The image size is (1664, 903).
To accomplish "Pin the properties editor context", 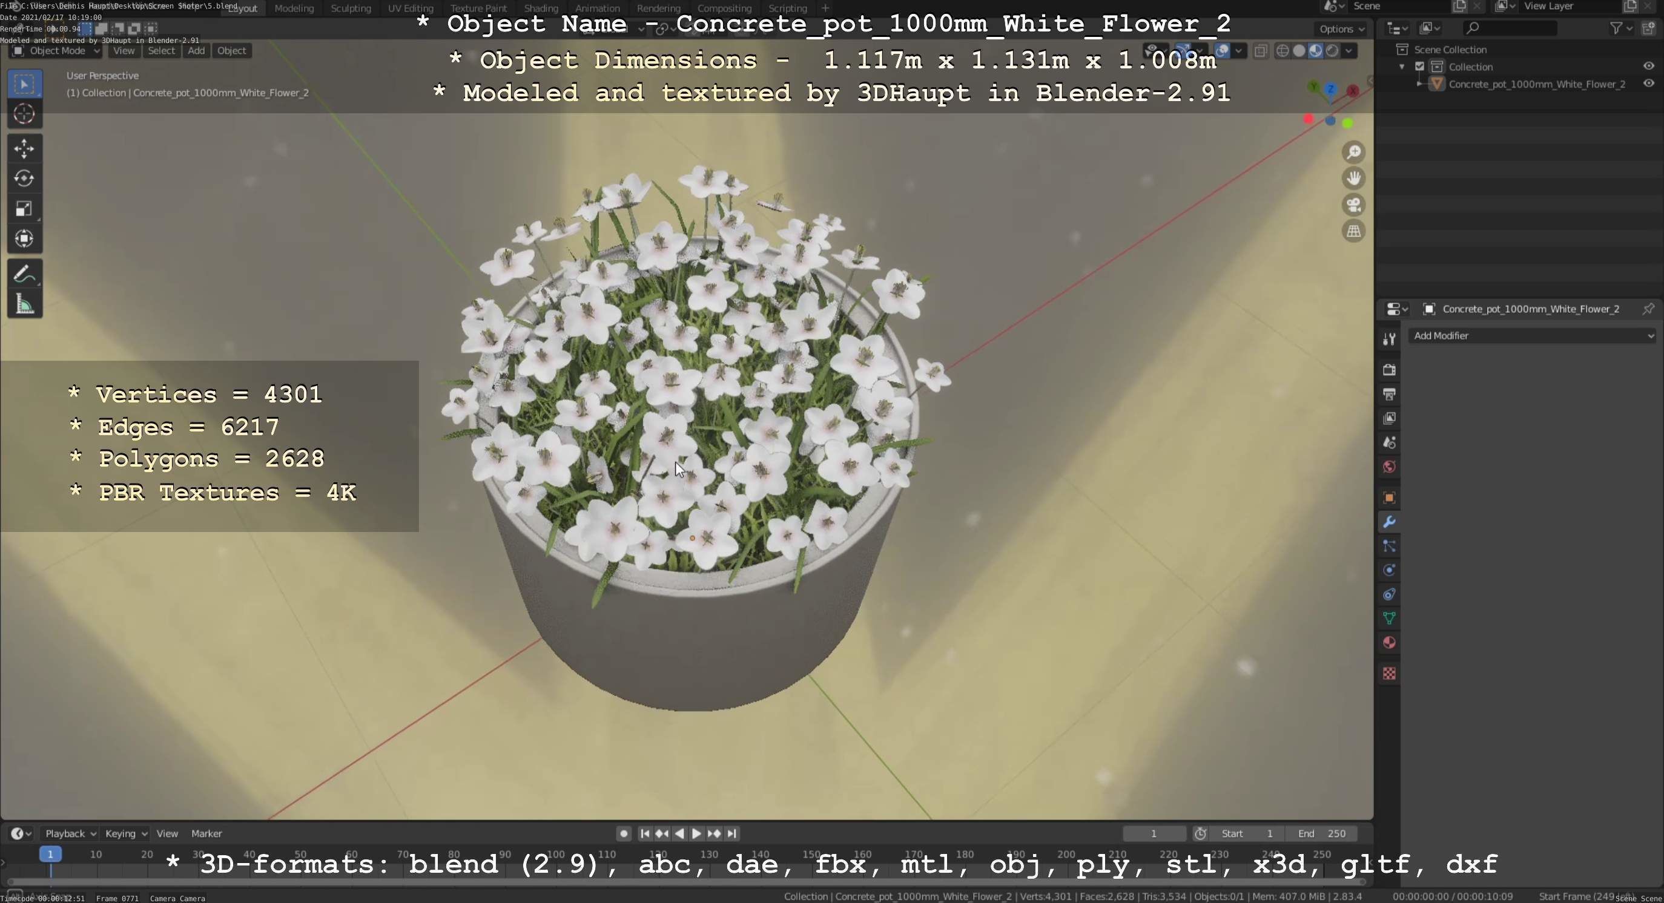I will (x=1648, y=309).
